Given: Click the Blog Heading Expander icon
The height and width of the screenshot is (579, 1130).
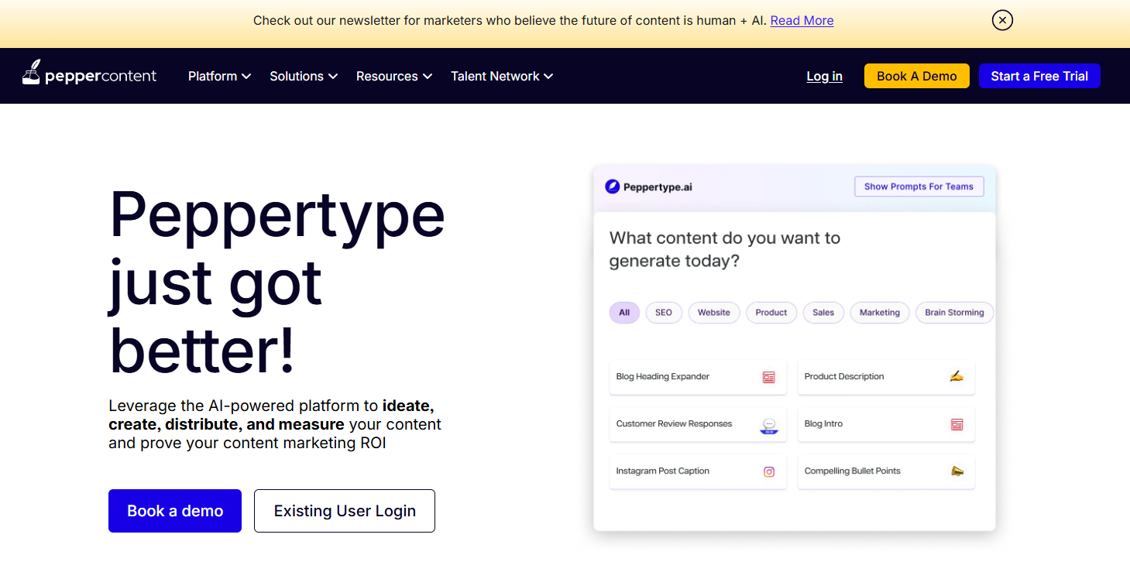Looking at the screenshot, I should (768, 377).
